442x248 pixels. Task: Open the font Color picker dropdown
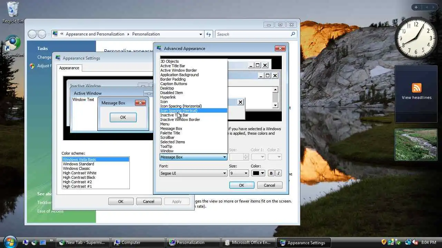click(x=258, y=173)
